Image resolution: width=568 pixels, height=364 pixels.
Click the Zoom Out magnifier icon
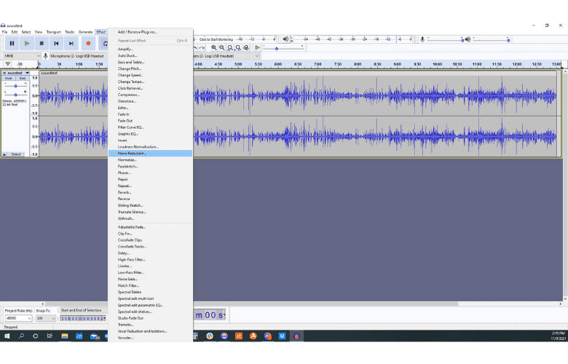point(221,47)
